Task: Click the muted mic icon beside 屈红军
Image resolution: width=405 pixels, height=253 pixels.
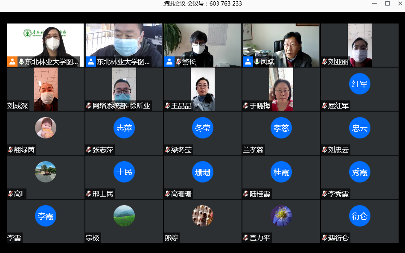Action: 324,106
